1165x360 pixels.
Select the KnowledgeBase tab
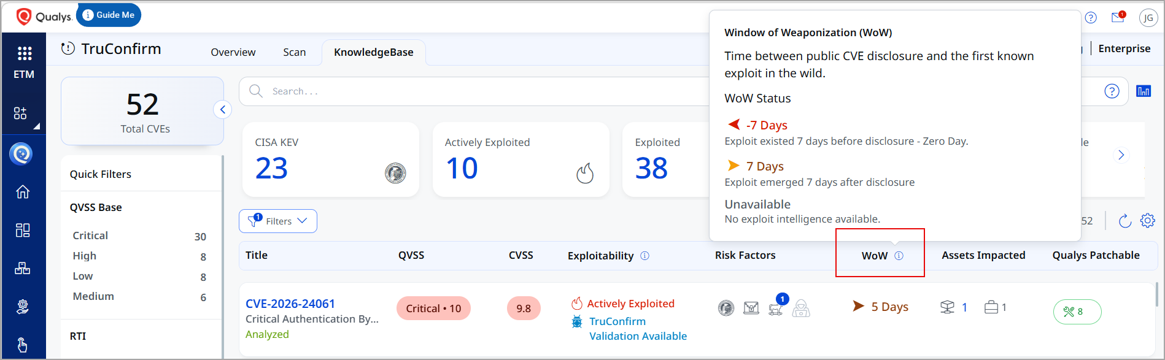[374, 52]
